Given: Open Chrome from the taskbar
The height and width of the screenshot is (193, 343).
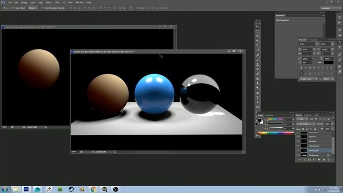Looking at the screenshot, I should tap(93, 189).
